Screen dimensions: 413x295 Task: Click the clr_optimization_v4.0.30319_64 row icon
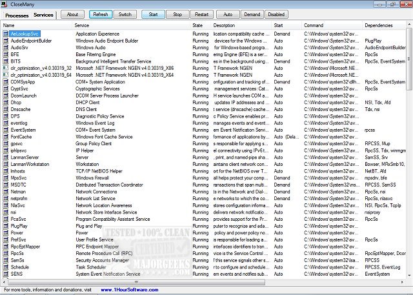[6, 75]
